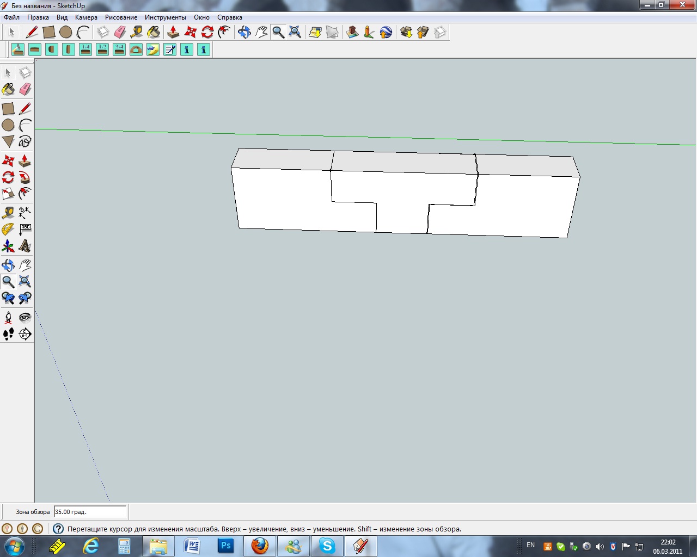Select the Walk tool with footprints icon
The image size is (697, 557).
click(x=8, y=333)
